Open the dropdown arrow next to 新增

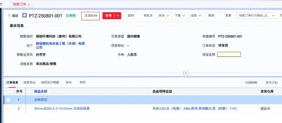[118, 16]
